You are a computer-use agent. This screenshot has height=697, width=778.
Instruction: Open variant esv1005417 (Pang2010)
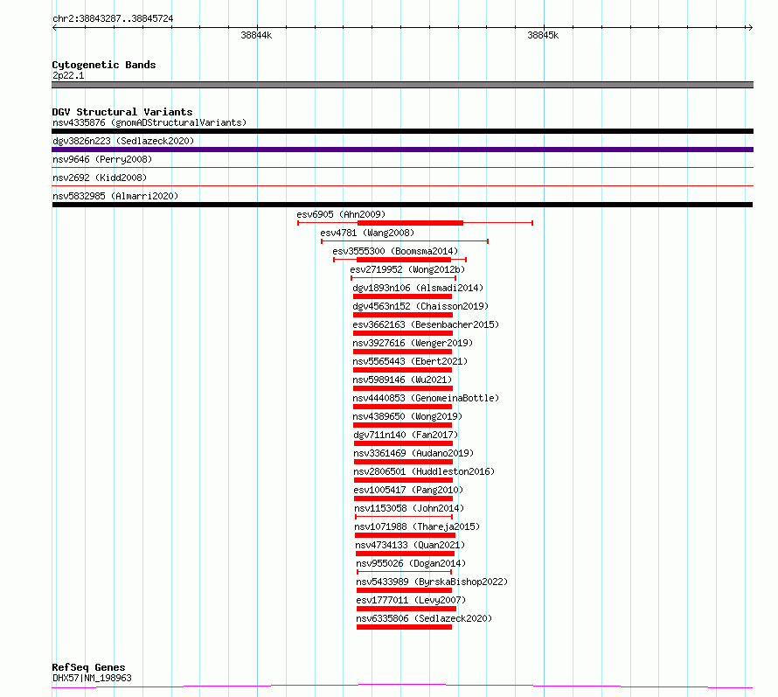pyautogui.click(x=408, y=490)
